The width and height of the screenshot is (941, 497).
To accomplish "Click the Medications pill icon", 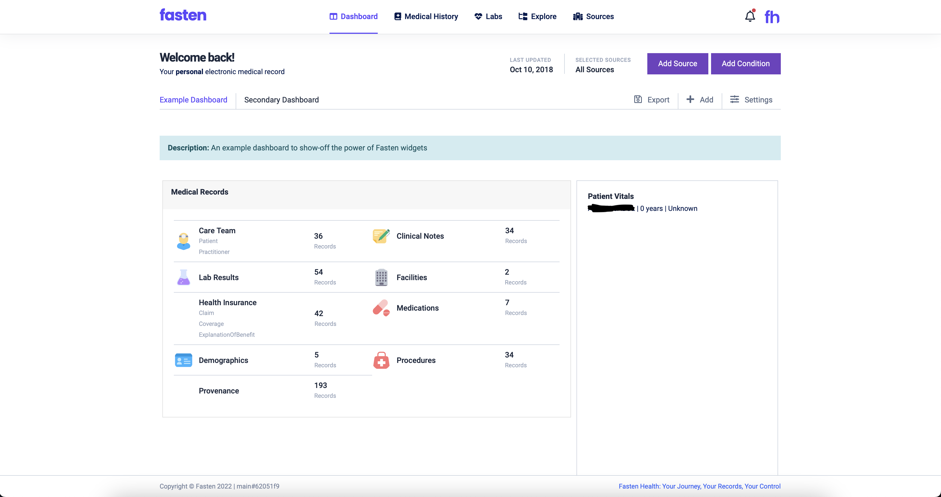I will tap(381, 308).
